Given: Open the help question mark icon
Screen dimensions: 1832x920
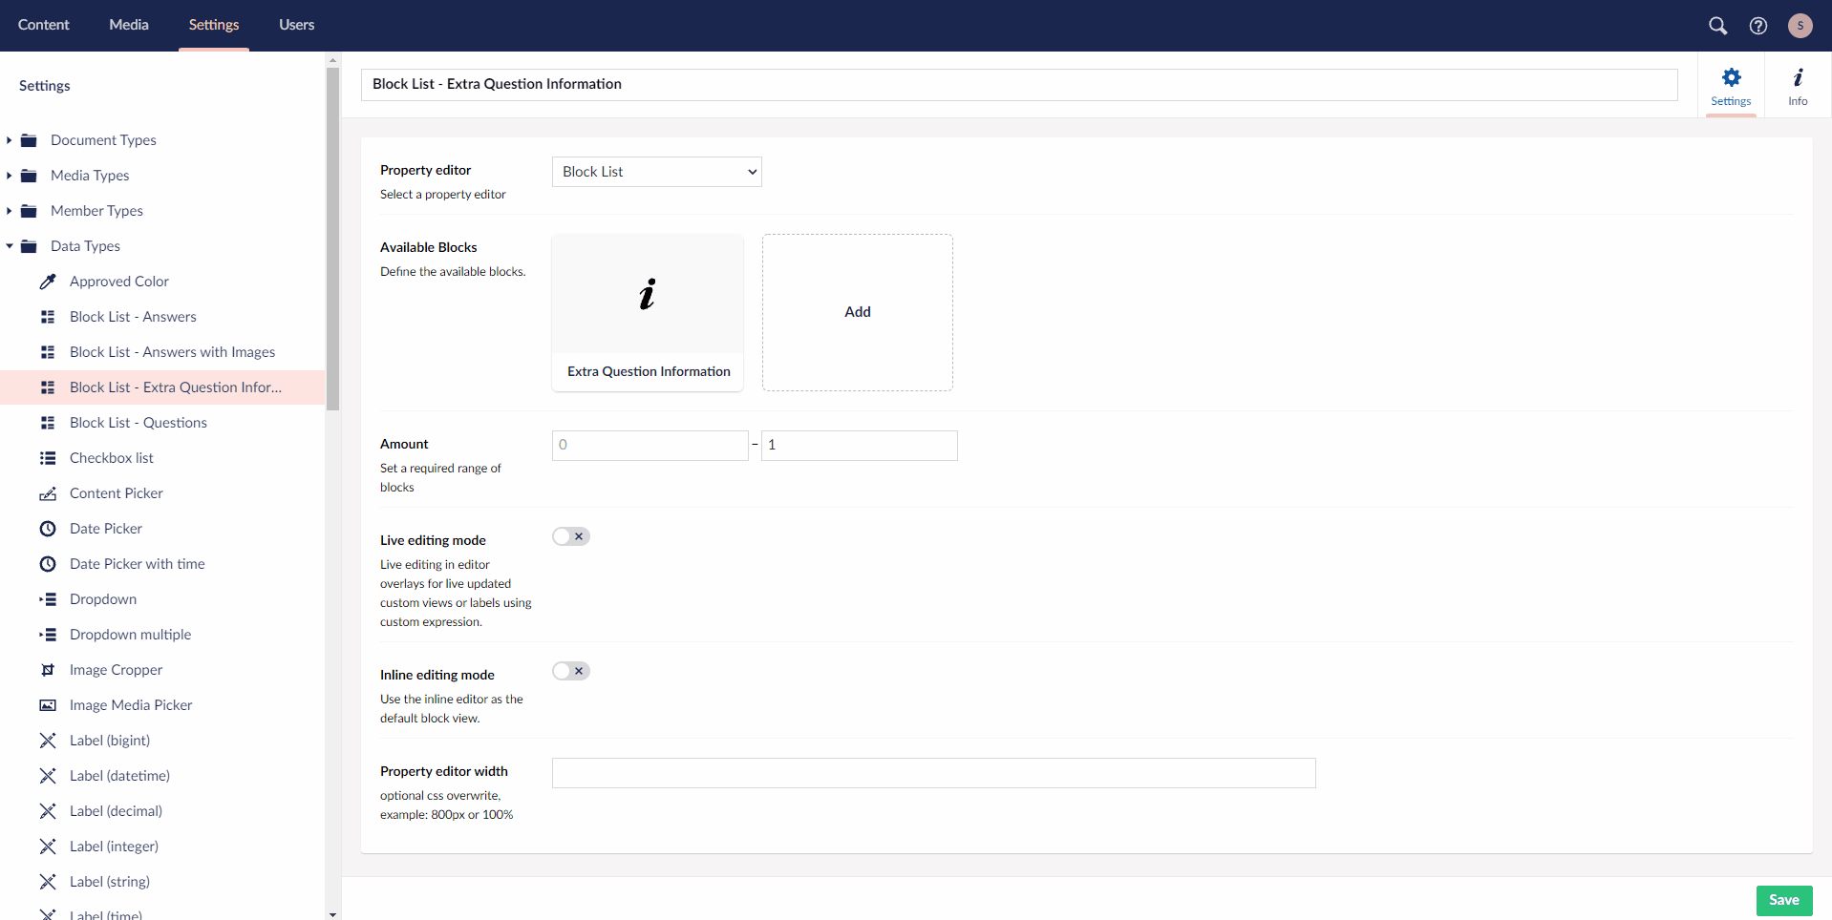Looking at the screenshot, I should pyautogui.click(x=1758, y=26).
